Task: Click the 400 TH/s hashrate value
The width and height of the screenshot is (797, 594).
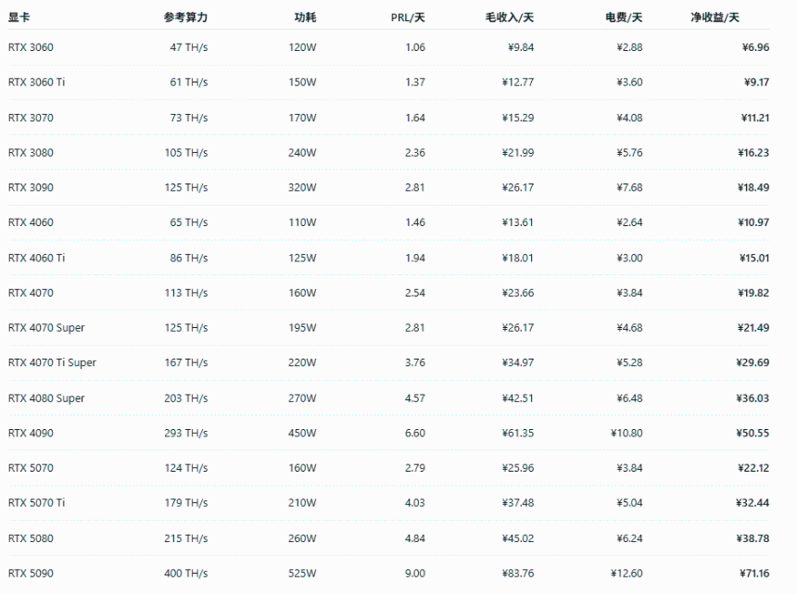Action: tap(186, 574)
